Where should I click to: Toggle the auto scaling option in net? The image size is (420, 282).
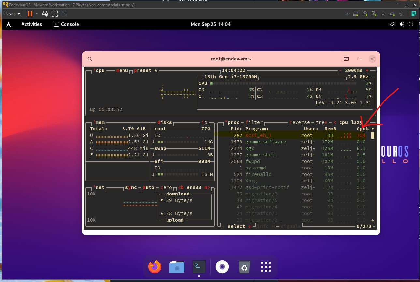(149, 187)
